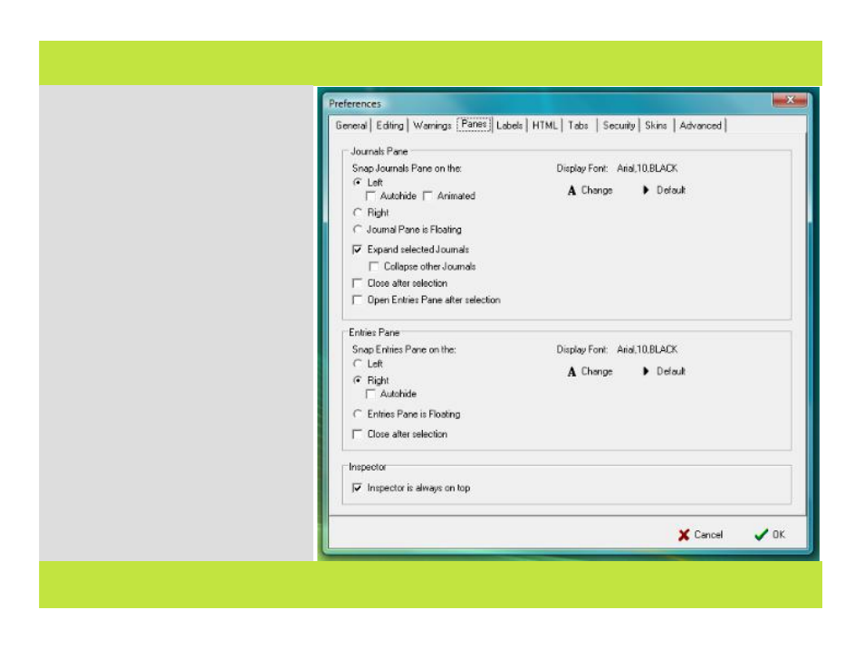This screenshot has height=667, width=864.
Task: Enable Autohide under Entries Pane Right
Action: coord(370,394)
